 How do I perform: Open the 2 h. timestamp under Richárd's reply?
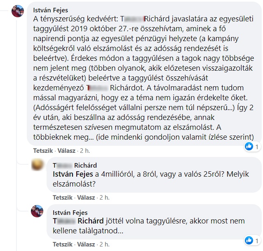click(x=105, y=197)
